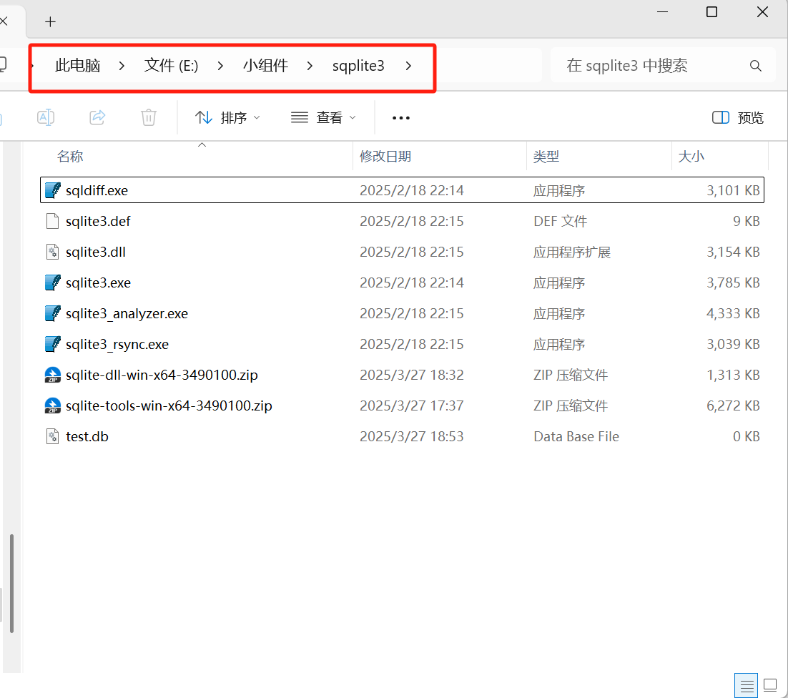Open the 查看 view dropdown
Image resolution: width=788 pixels, height=698 pixels.
tap(324, 117)
